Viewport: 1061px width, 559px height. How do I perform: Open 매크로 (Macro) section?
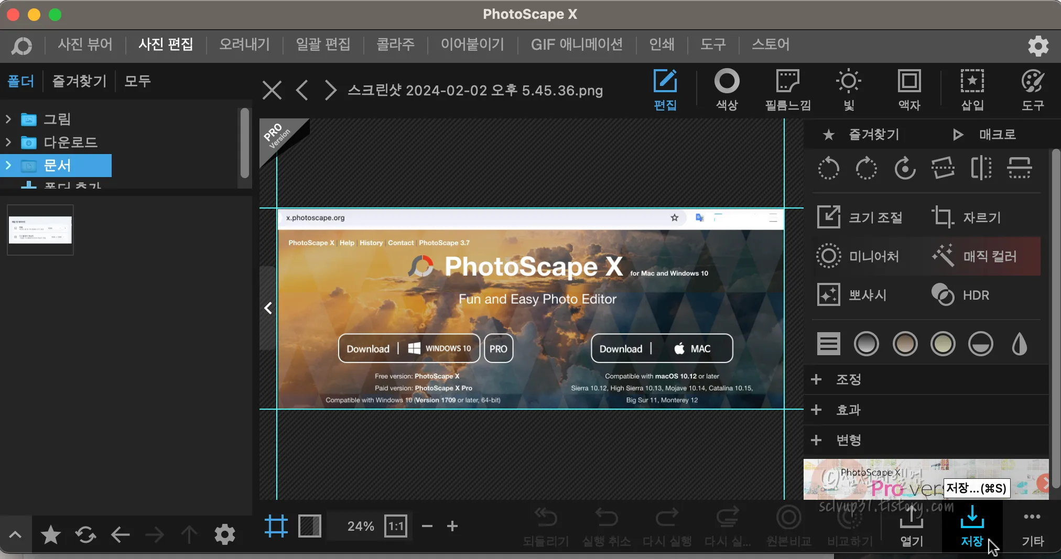(984, 135)
